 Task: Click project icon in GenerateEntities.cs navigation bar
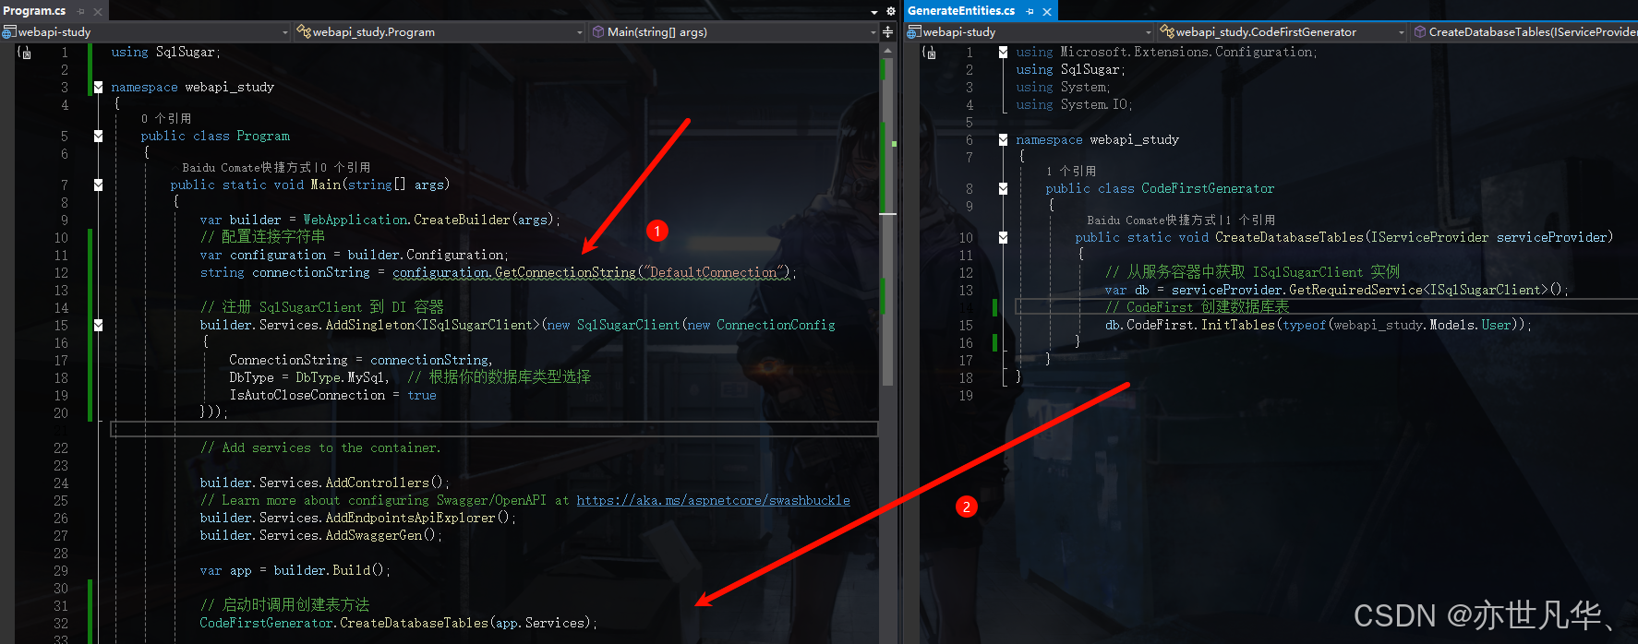(914, 31)
